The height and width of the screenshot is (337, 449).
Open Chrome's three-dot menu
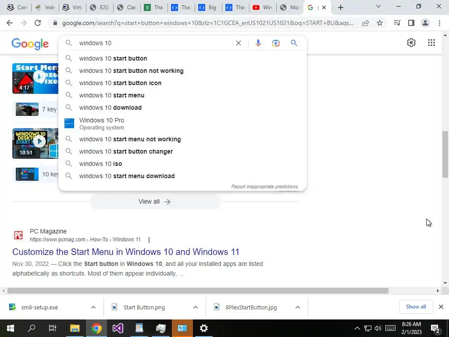click(439, 23)
